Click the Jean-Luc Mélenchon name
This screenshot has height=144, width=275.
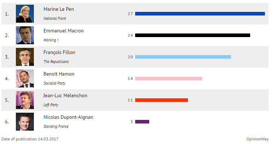click(x=65, y=95)
